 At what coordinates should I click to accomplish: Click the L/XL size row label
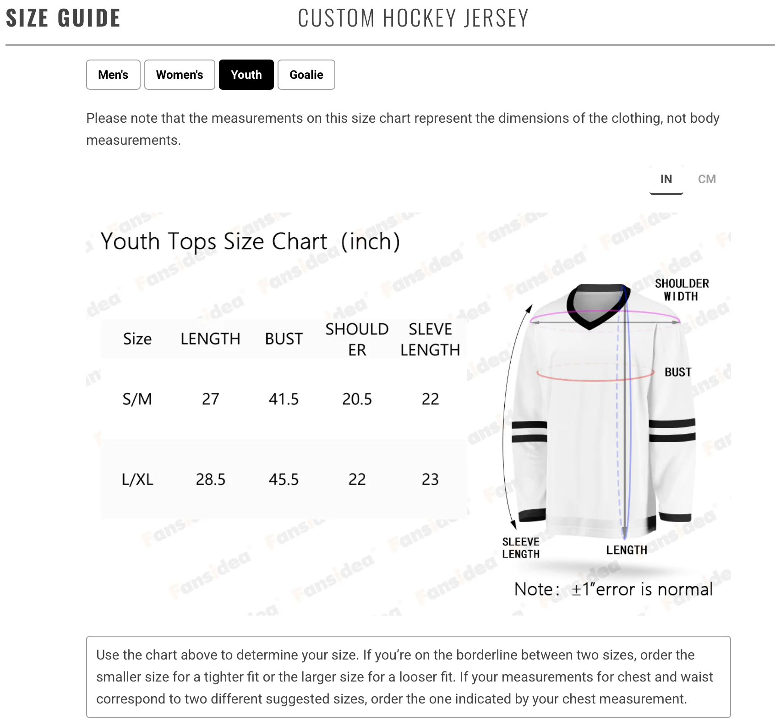pos(137,480)
